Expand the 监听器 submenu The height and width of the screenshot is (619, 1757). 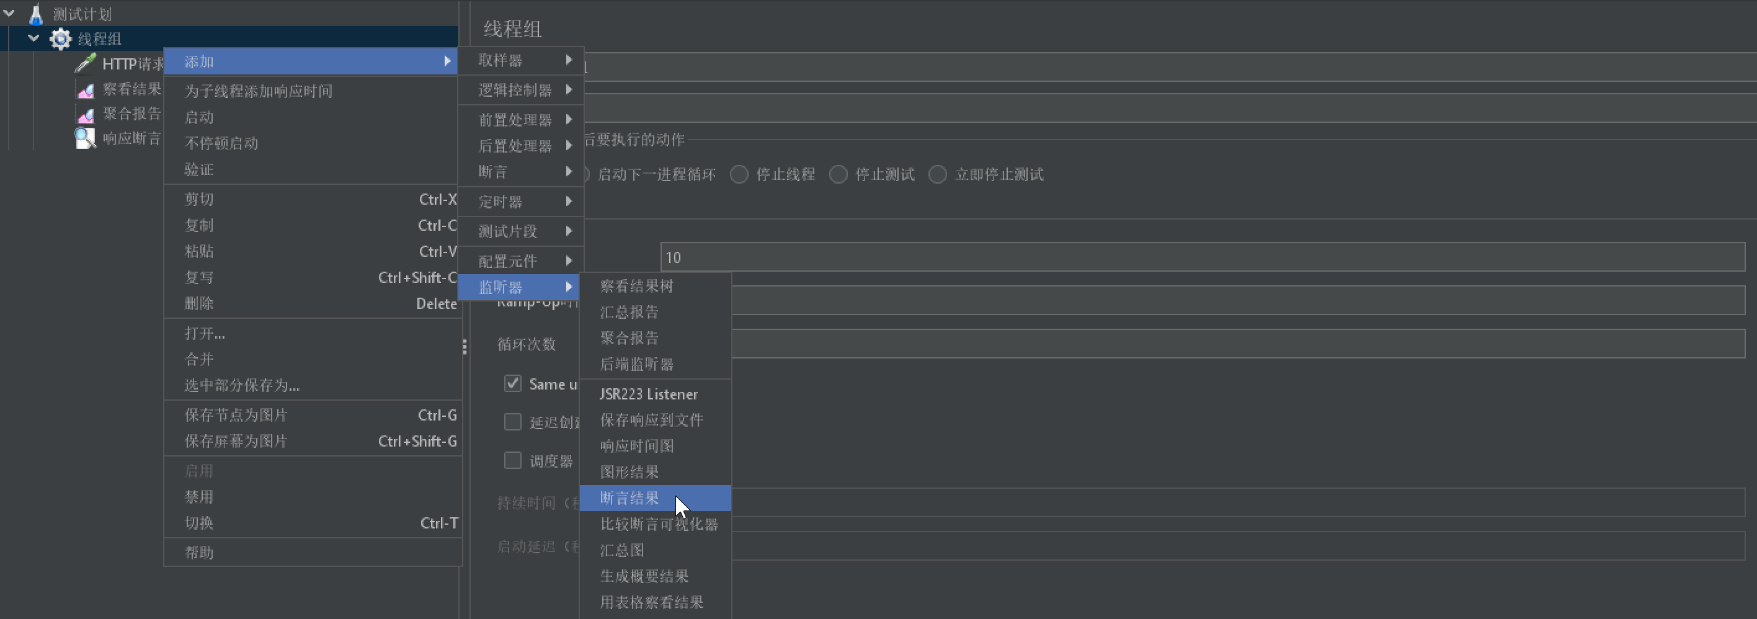(x=520, y=287)
